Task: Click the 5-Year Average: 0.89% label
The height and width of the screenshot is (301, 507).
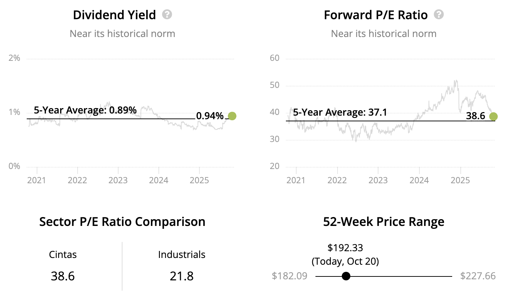Action: click(85, 110)
